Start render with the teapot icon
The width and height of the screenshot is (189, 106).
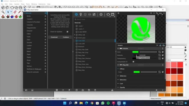[108, 14]
